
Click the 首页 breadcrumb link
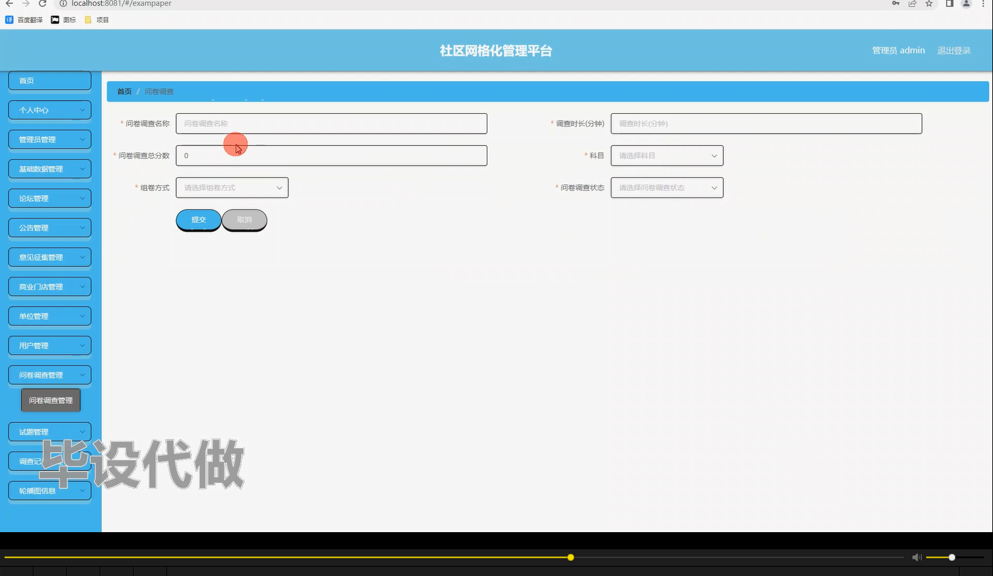[124, 91]
